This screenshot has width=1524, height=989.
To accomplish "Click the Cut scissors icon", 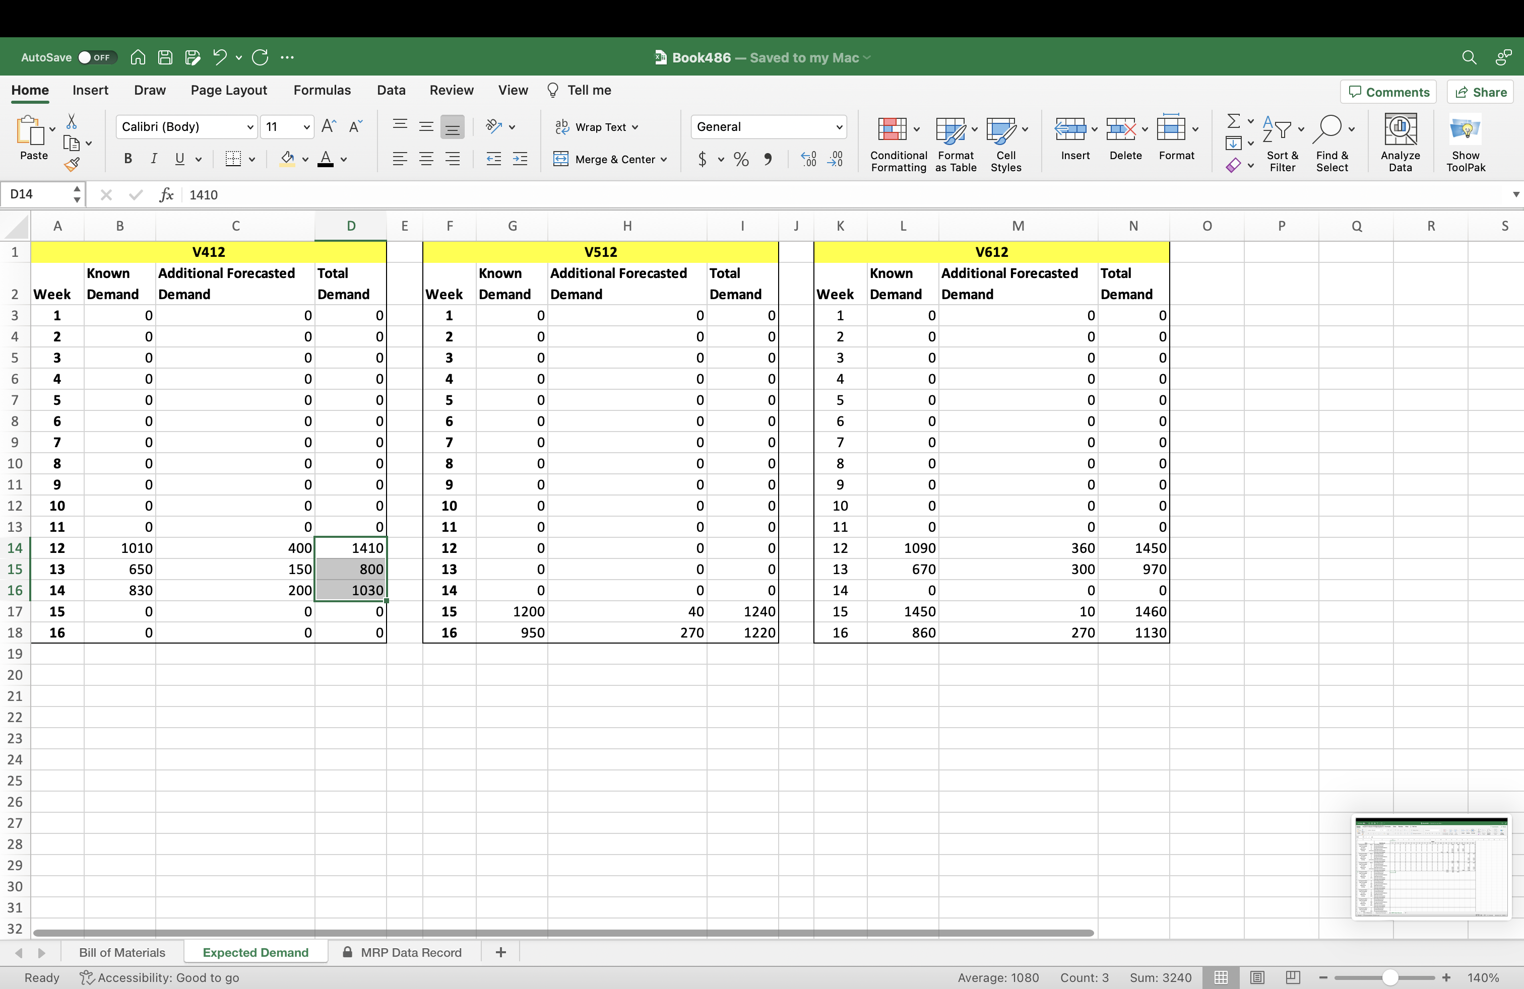I will tap(72, 121).
